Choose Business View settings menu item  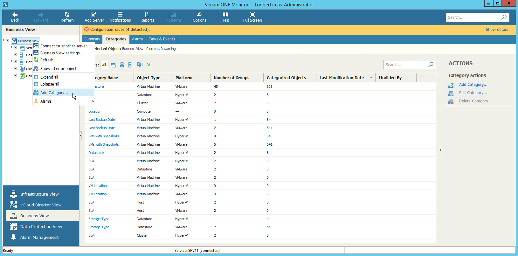click(x=64, y=53)
